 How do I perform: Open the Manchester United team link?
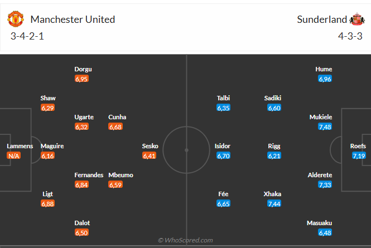tap(73, 20)
